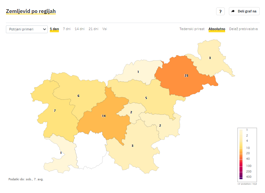Viewport: 265px width, 193px height.
Task: Click the question mark help button
Action: click(220, 11)
